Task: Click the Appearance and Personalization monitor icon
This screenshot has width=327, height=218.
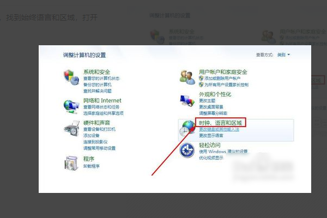Action: tap(187, 101)
